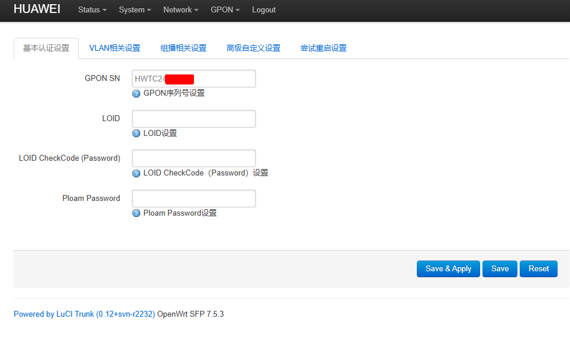Expand the GPON menu
Viewport: 570px width, 338px height.
225,10
